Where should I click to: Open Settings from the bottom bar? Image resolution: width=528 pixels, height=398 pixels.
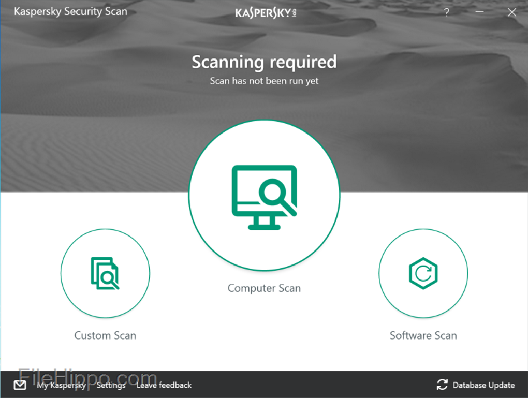tap(111, 385)
